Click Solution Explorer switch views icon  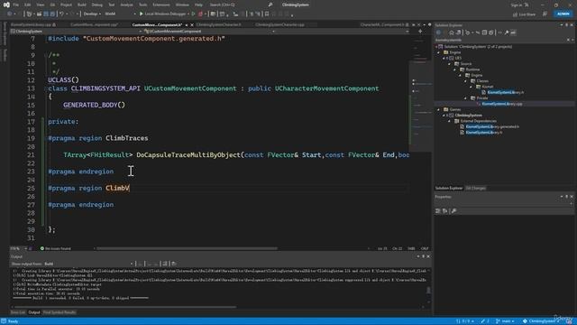point(459,32)
